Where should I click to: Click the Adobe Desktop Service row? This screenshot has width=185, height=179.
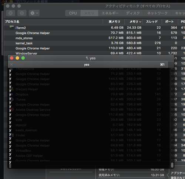[x=94, y=110]
